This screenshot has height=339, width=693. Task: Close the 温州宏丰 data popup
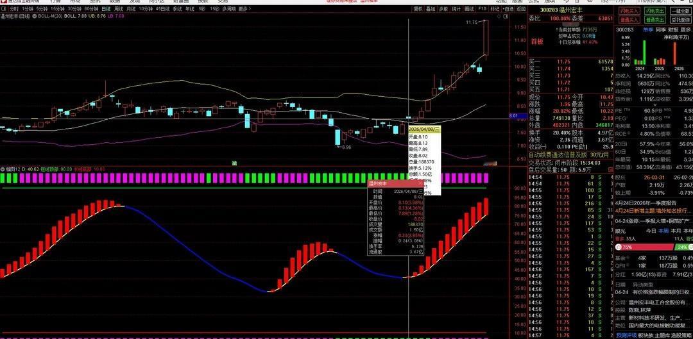(420, 183)
